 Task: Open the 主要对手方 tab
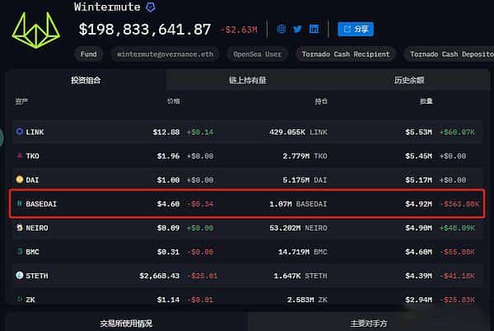(x=369, y=323)
